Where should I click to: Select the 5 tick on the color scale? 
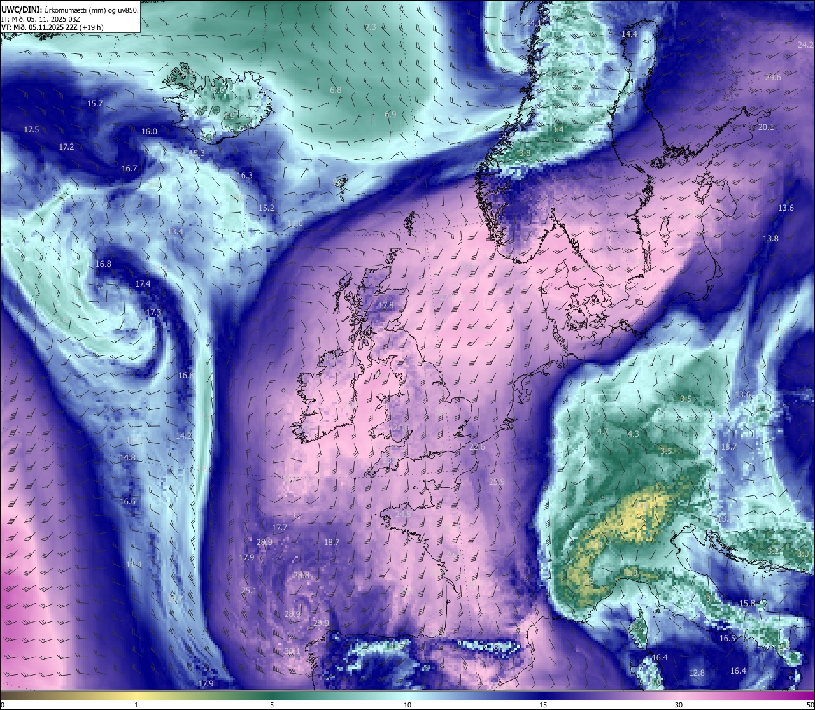(272, 705)
